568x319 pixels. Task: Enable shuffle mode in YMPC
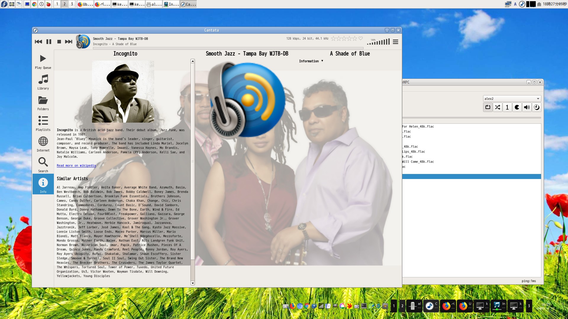point(498,107)
